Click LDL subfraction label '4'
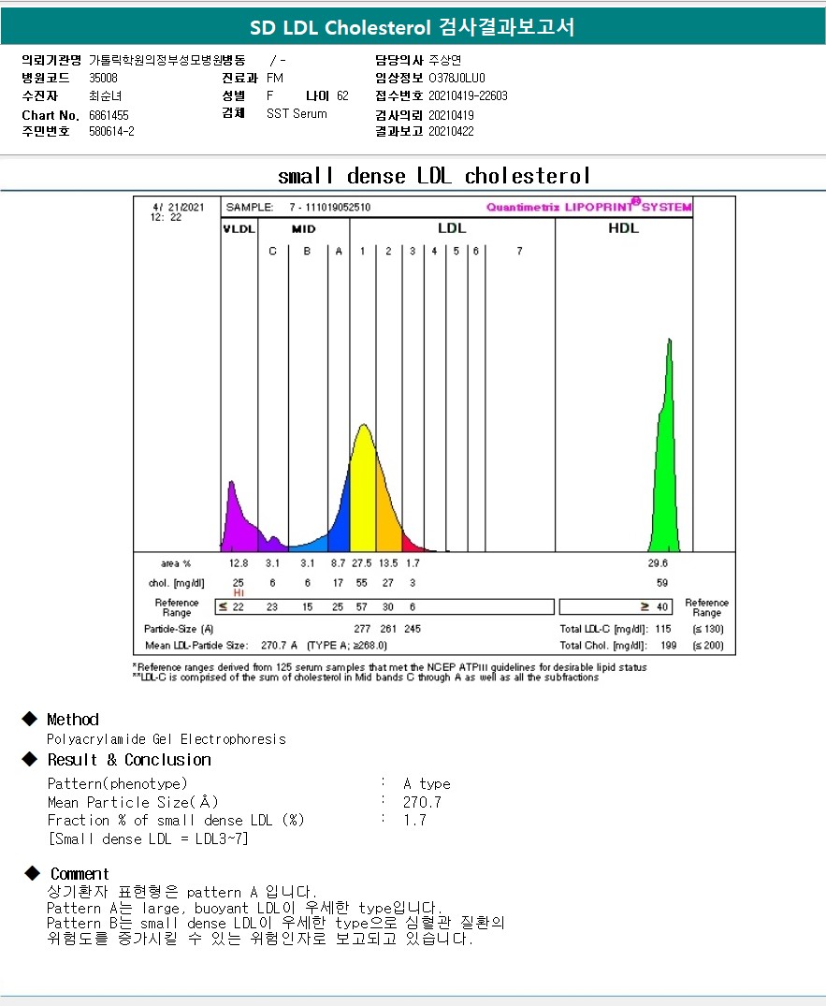826x1006 pixels. [434, 252]
